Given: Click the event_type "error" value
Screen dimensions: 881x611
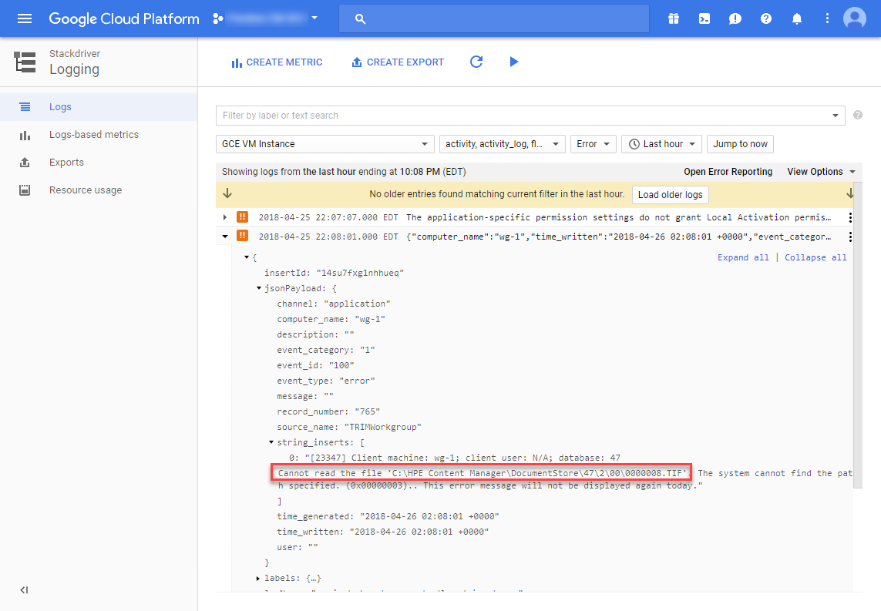Looking at the screenshot, I should [358, 381].
